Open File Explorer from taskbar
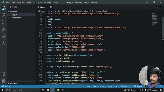The image size is (164, 92). (x=48, y=90)
